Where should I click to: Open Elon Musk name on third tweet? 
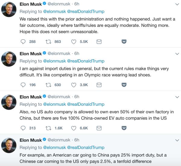pos(30,97)
